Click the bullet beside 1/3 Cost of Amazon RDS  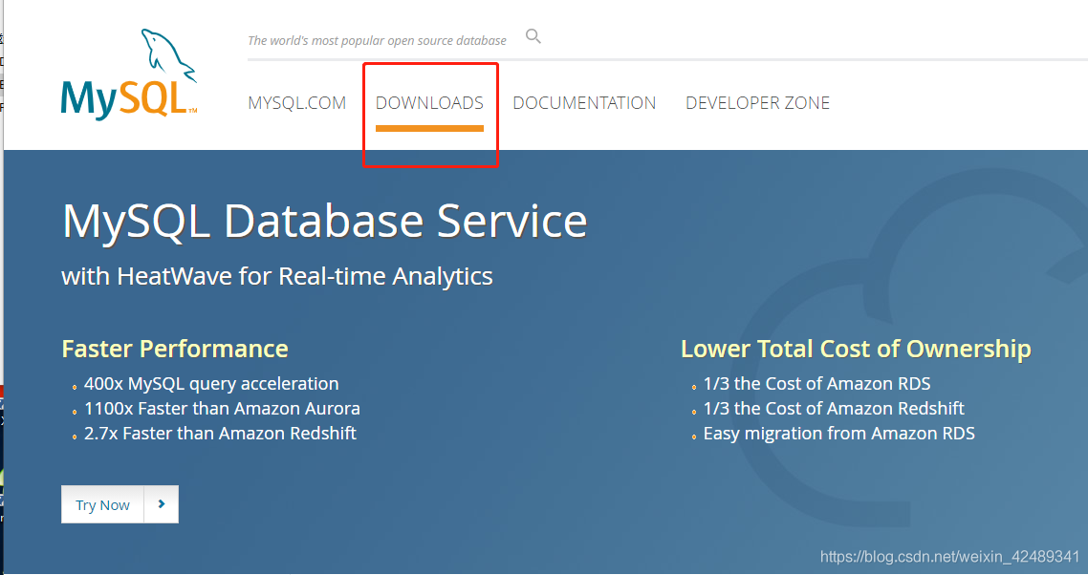click(694, 386)
